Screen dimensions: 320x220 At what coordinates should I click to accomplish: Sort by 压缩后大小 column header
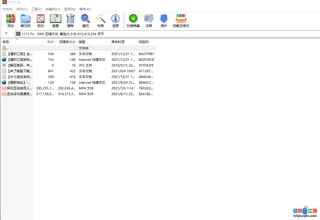[67, 42]
